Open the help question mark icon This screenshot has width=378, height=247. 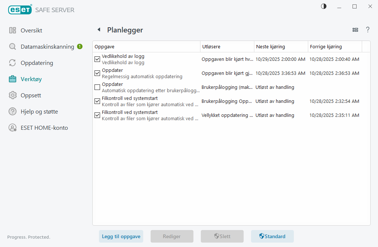click(x=368, y=30)
